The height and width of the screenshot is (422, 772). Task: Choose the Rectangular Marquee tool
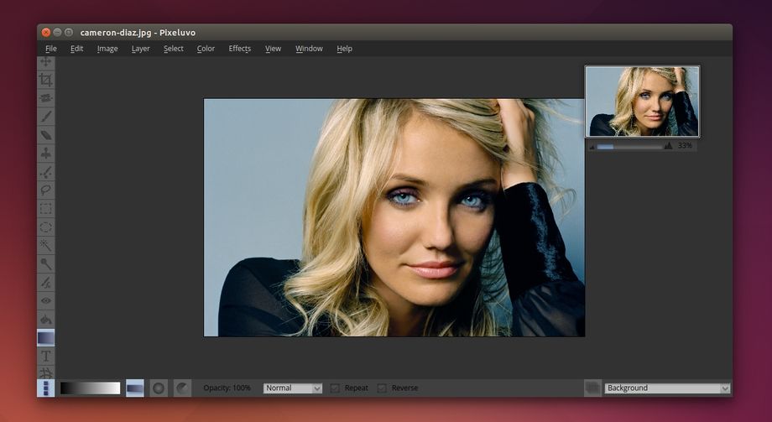pyautogui.click(x=46, y=209)
